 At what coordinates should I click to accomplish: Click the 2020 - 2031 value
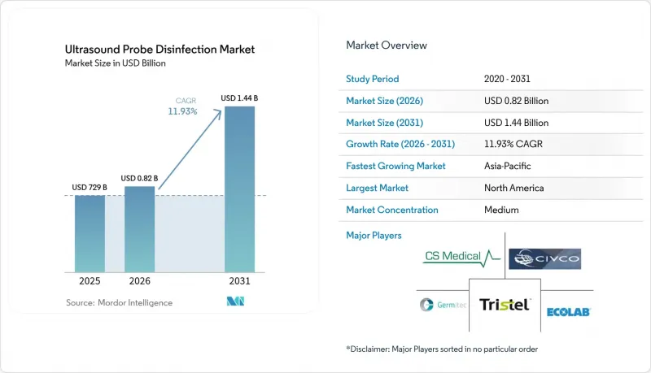507,79
